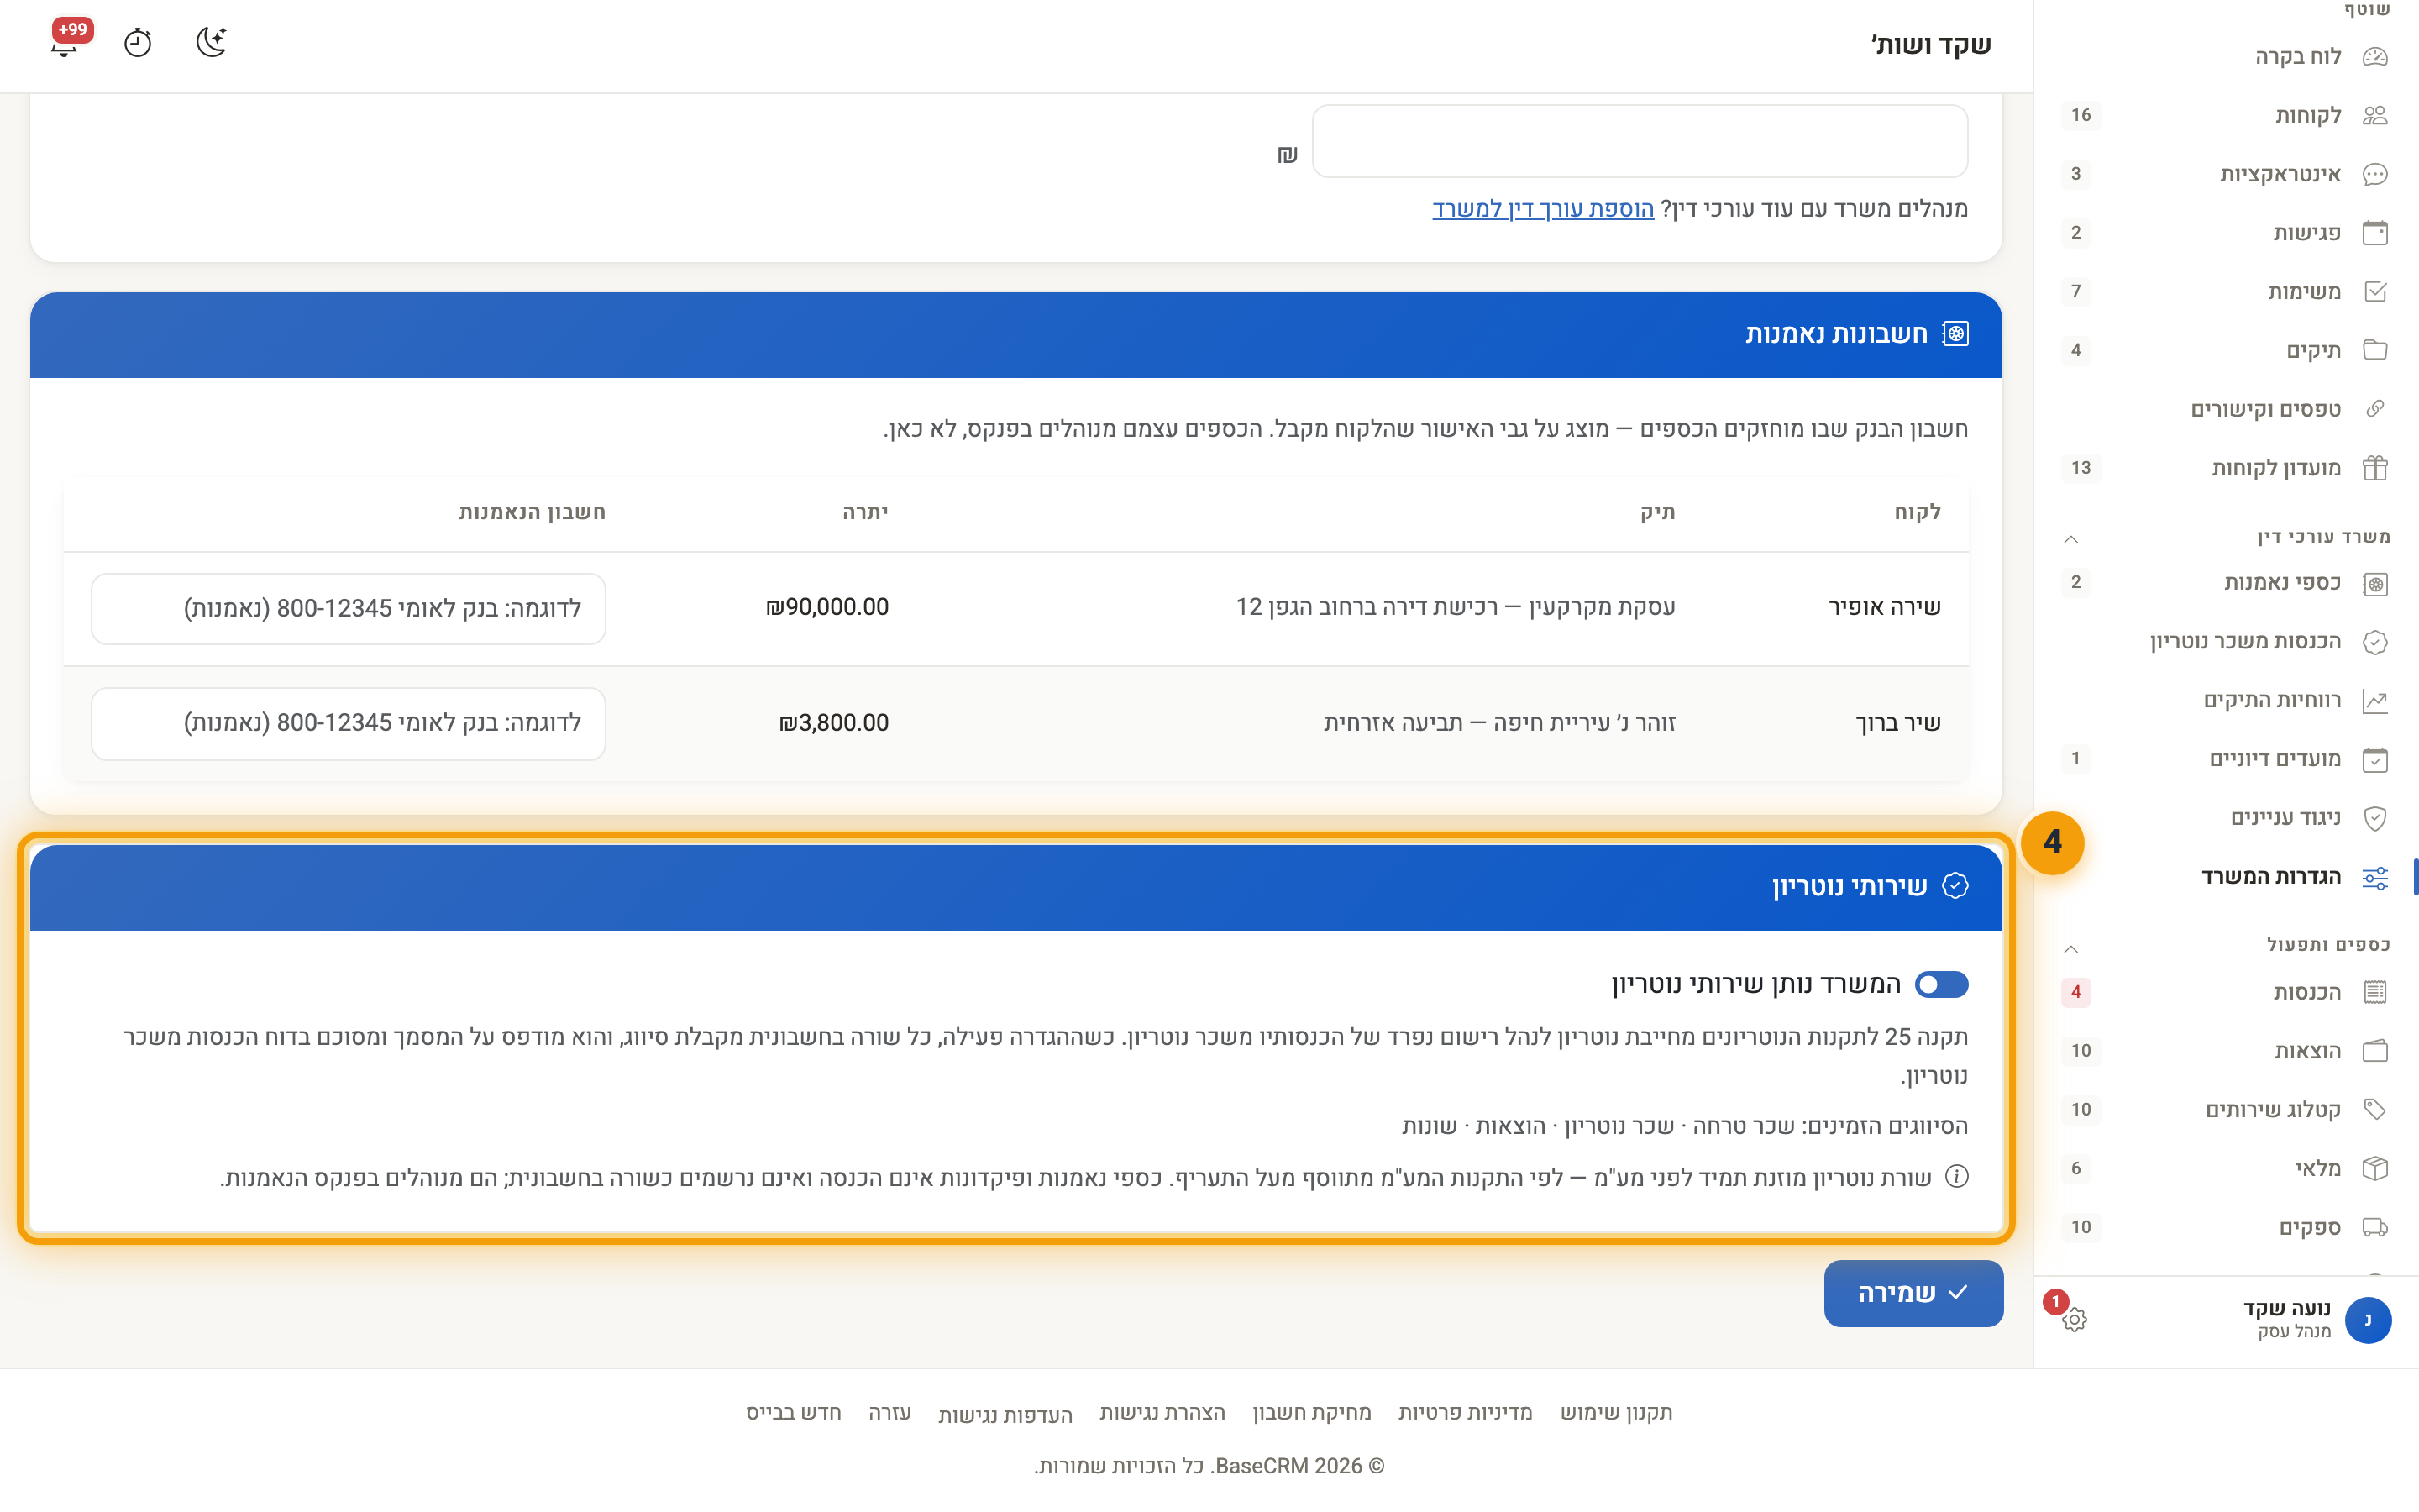Toggle המשרד נותן שירותי נוטריון switch
The height and width of the screenshot is (1512, 2419).
[1941, 985]
